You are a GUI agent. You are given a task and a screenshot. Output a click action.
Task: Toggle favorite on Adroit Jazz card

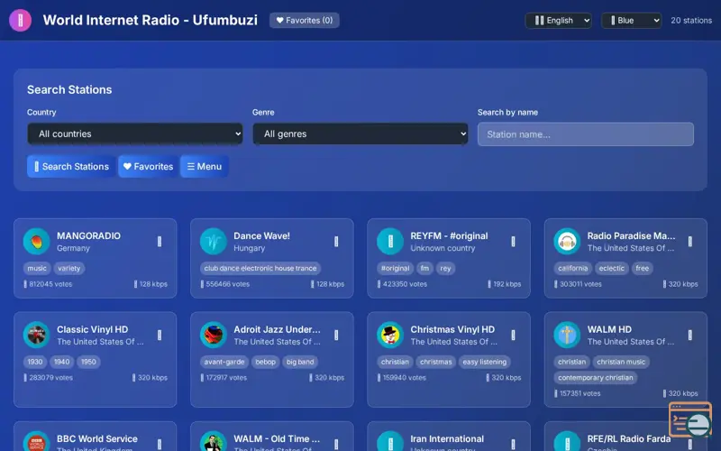[x=336, y=335]
